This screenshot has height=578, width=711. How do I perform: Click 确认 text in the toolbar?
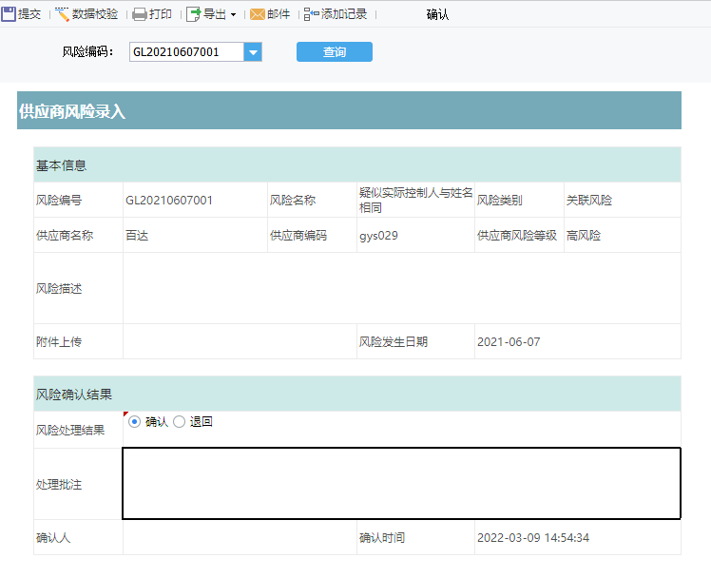pos(438,14)
